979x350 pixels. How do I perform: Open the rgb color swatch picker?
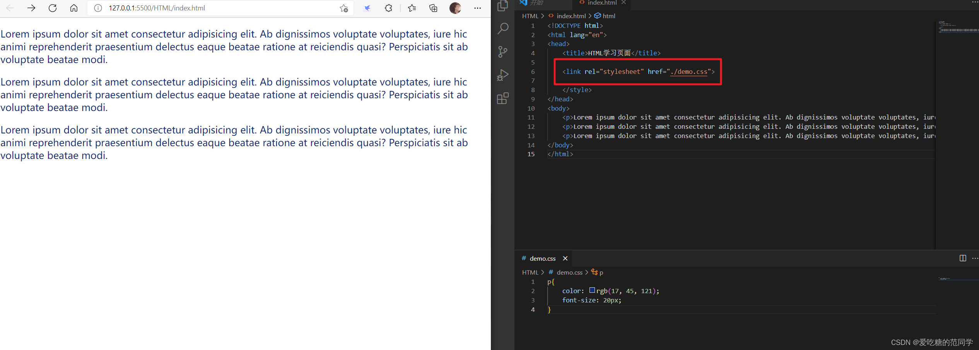point(592,290)
